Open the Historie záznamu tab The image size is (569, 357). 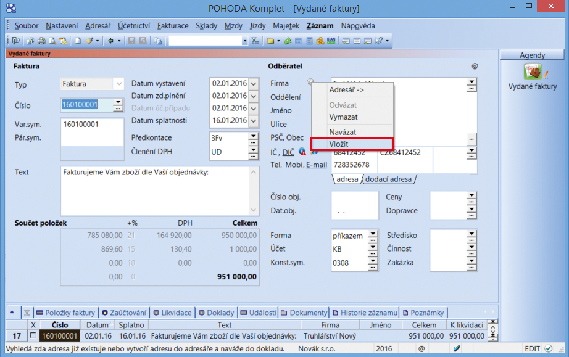[x=365, y=313]
